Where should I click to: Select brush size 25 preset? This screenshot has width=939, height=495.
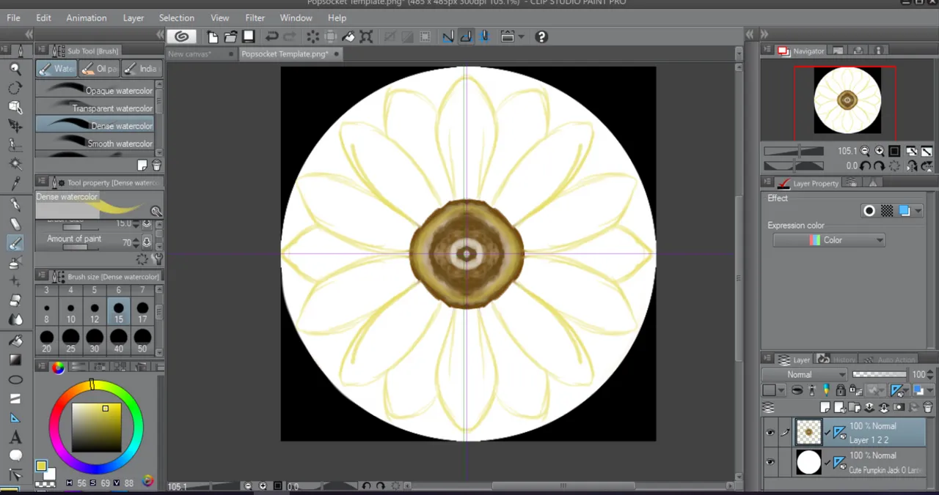pos(70,341)
